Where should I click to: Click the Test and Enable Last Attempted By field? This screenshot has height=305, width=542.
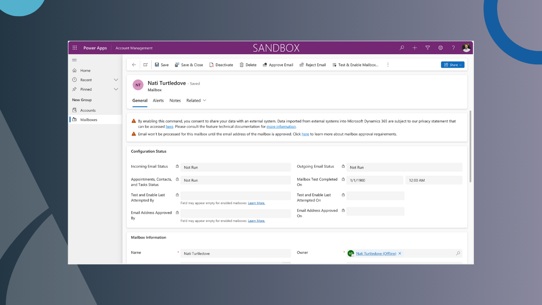tap(235, 196)
